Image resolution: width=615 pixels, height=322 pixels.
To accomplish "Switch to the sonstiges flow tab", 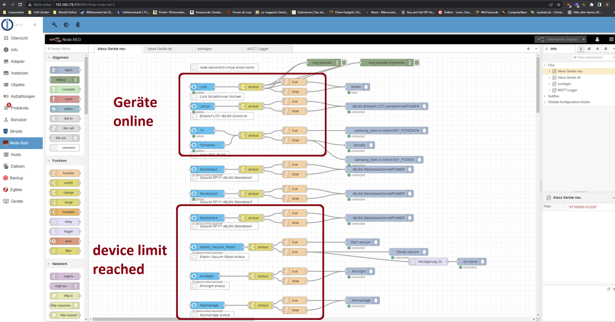I will click(217, 49).
